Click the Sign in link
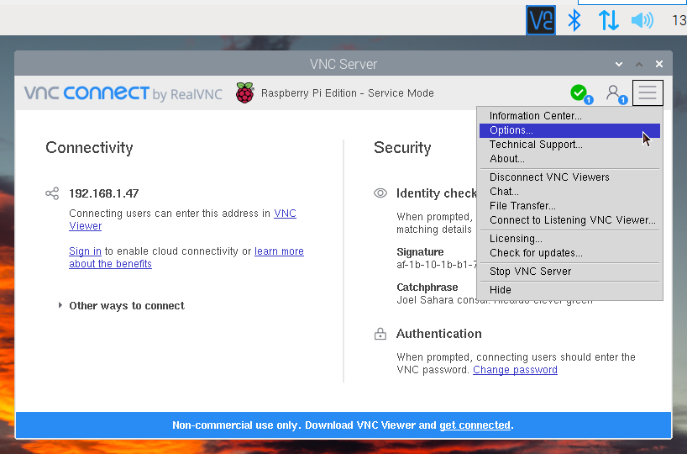 tap(85, 251)
